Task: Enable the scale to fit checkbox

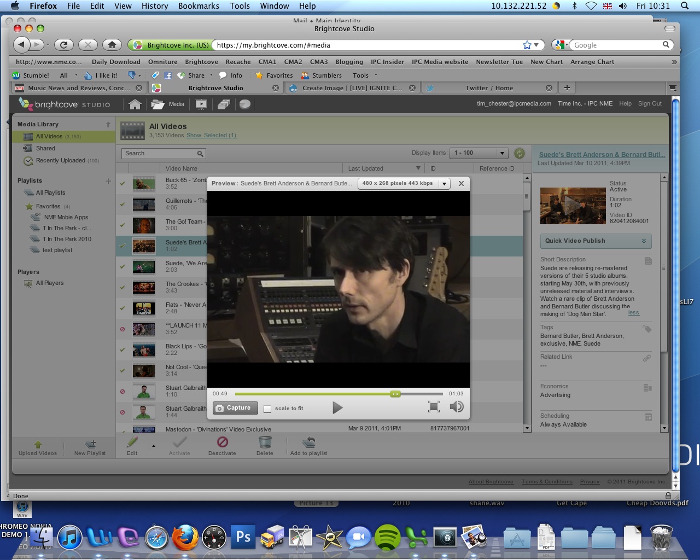Action: pyautogui.click(x=267, y=409)
